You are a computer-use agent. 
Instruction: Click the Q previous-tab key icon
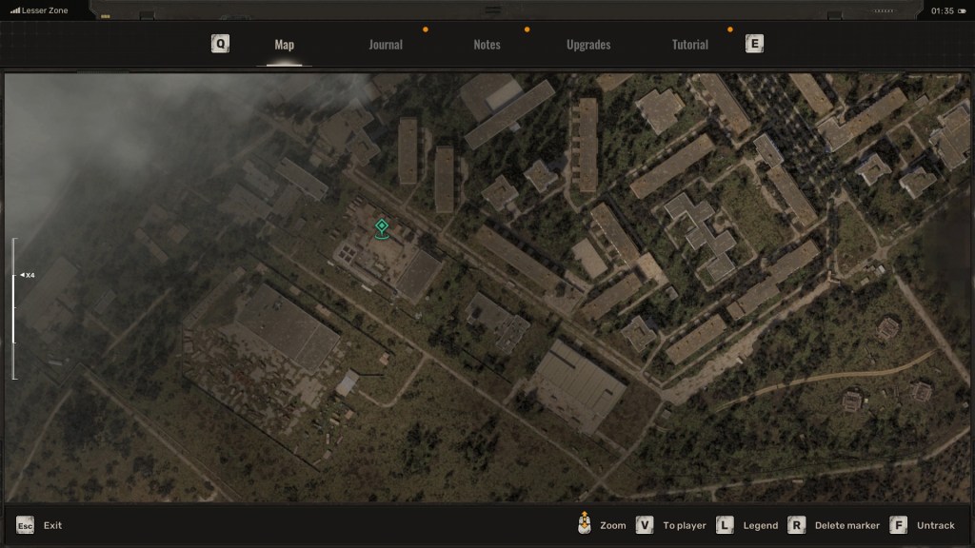click(x=221, y=44)
